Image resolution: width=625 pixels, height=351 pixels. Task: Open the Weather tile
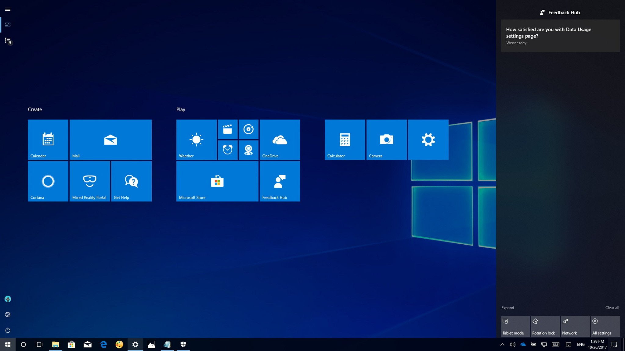coord(196,140)
